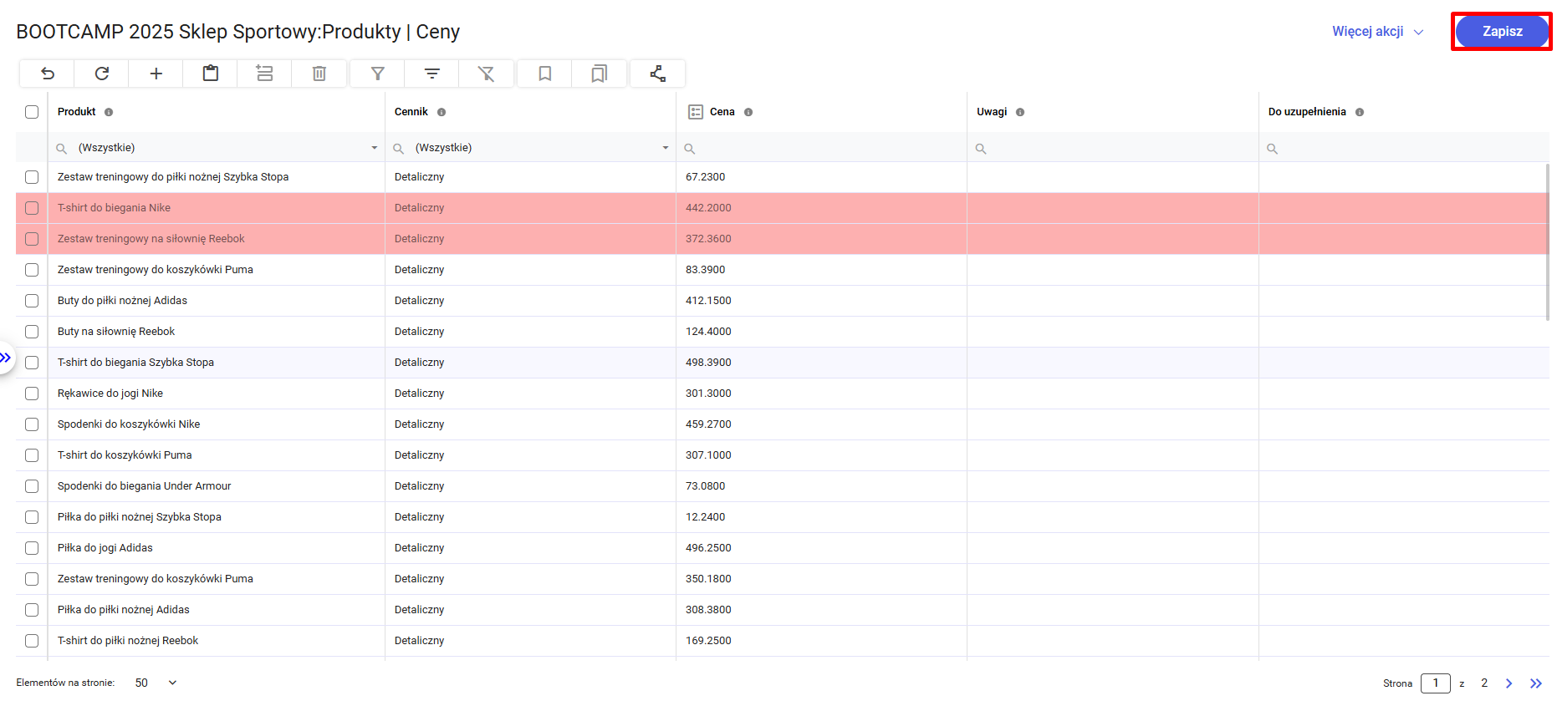The width and height of the screenshot is (1557, 706).
Task: Toggle the select-all header checkbox
Action: 32,112
